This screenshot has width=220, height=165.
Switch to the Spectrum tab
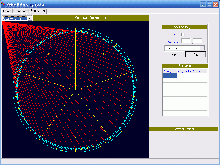point(21,11)
